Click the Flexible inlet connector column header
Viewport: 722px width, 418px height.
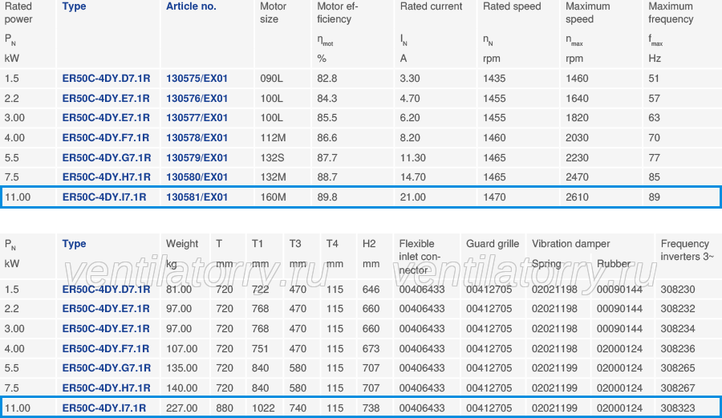[x=420, y=257]
